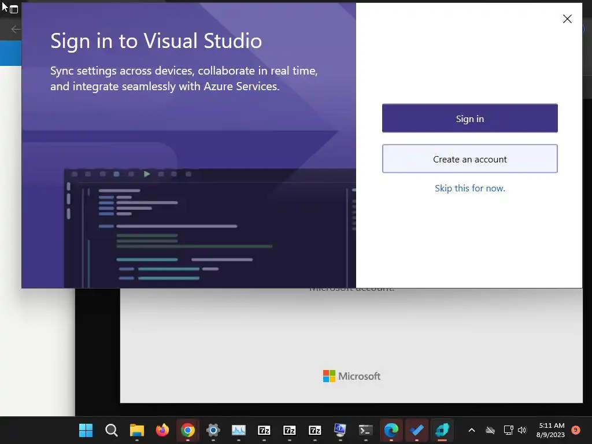This screenshot has width=592, height=444.
Task: Select the teal app icon beside To Do
Action: point(442,430)
